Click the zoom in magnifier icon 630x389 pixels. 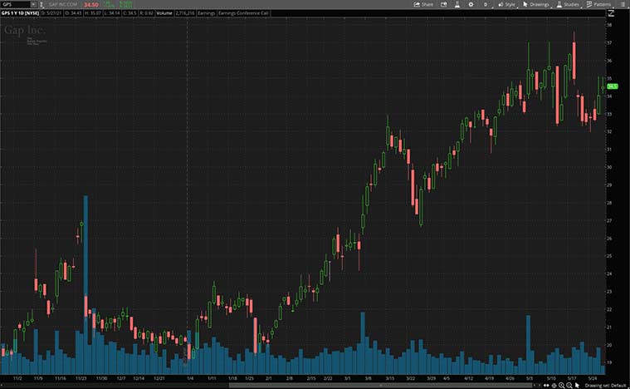coord(561,385)
